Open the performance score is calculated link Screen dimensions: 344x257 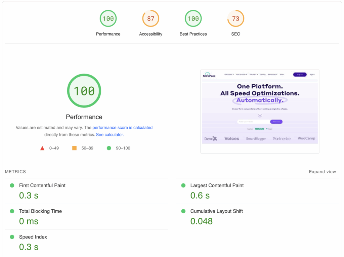pos(122,127)
